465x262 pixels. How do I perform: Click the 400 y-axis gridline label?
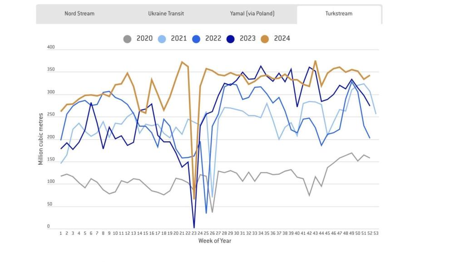[51, 47]
